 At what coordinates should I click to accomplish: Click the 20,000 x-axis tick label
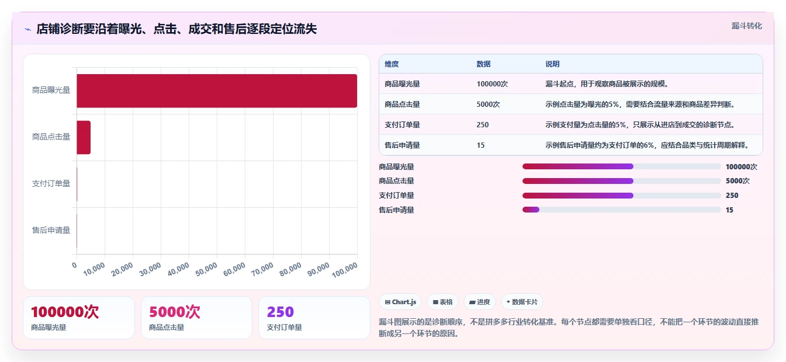122,269
